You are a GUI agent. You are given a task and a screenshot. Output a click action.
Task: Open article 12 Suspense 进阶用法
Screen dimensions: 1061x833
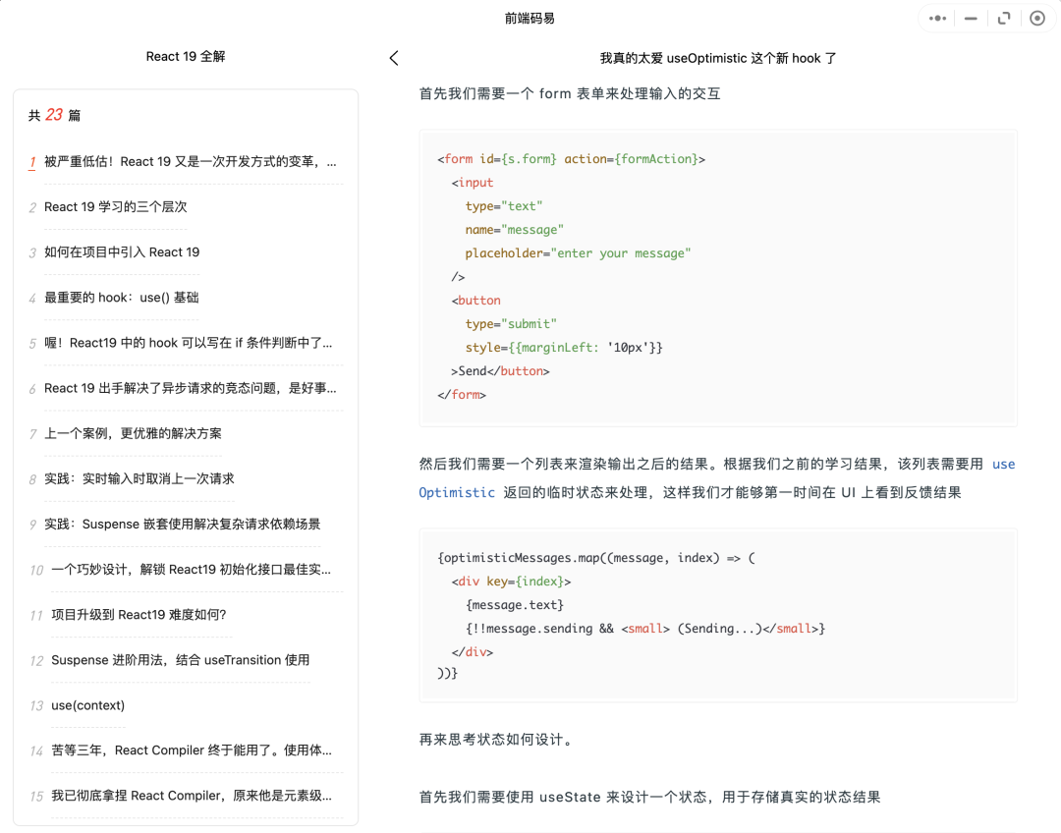pos(180,660)
